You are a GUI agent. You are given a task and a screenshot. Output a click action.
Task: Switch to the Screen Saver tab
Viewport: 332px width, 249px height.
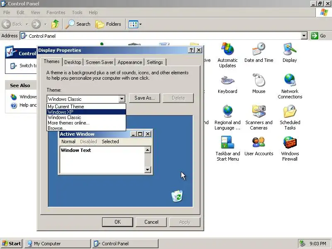(x=99, y=62)
